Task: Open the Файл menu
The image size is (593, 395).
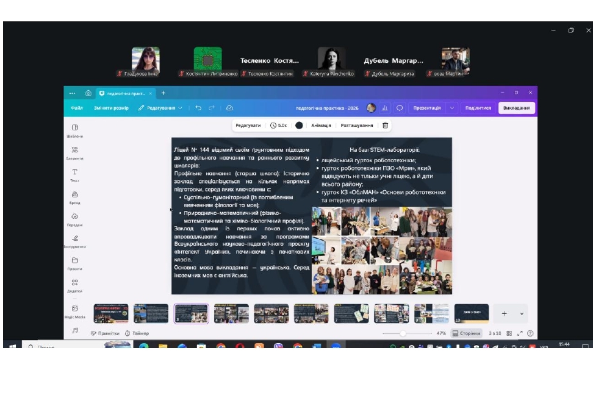Action: (x=77, y=108)
